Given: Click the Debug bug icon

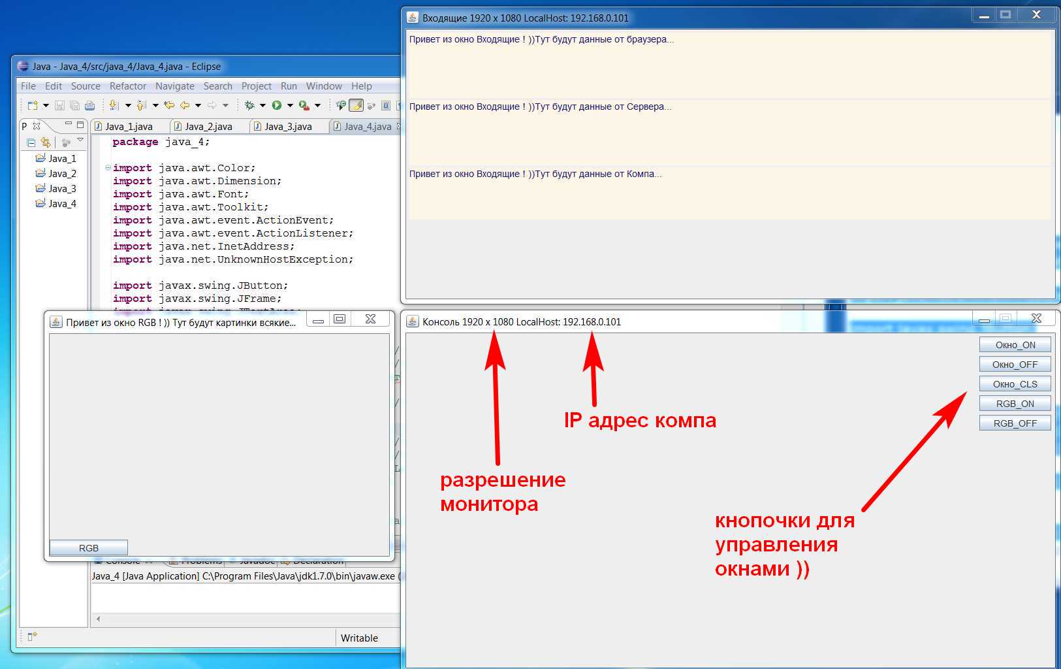Looking at the screenshot, I should coord(249,105).
